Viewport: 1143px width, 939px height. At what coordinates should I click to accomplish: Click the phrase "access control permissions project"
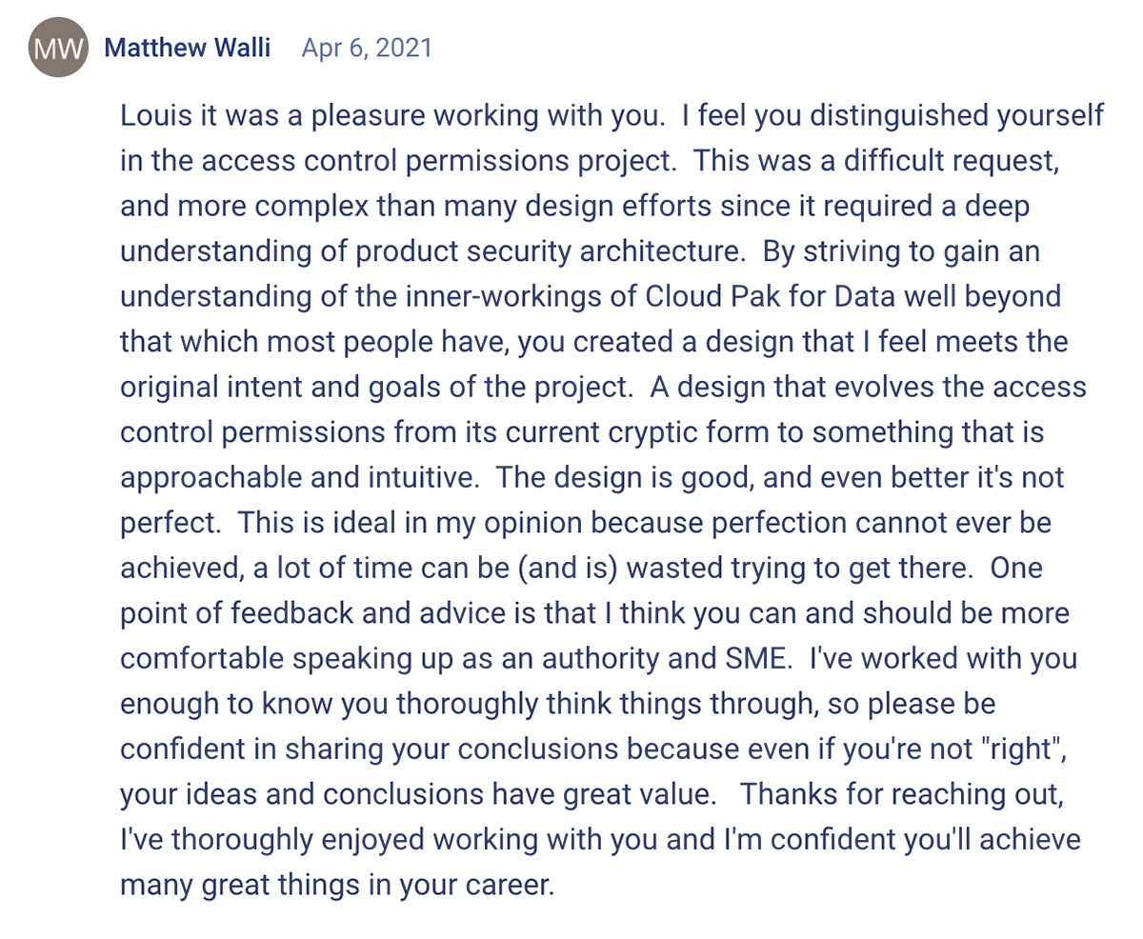[x=413, y=161]
